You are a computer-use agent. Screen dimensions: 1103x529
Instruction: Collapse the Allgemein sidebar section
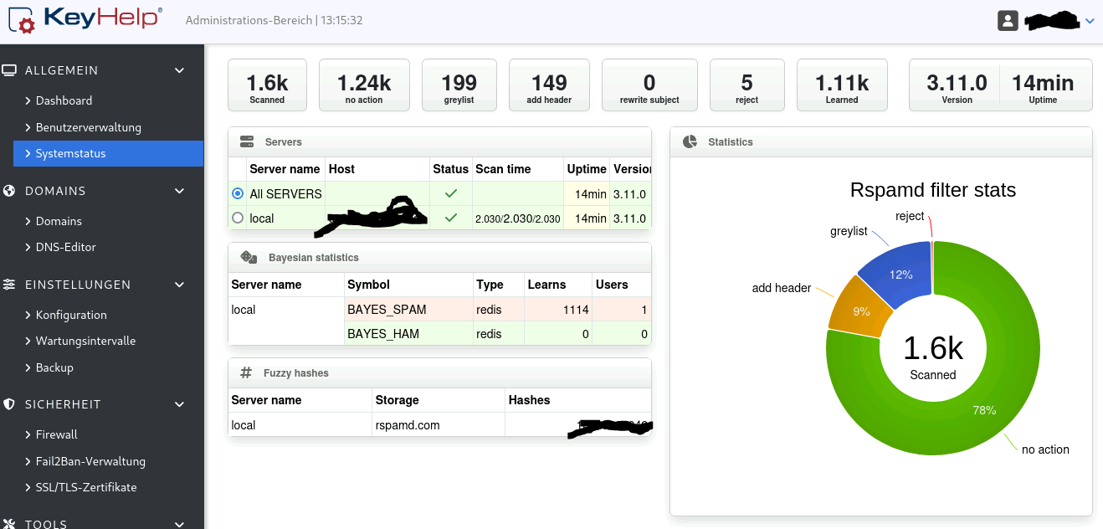[179, 70]
